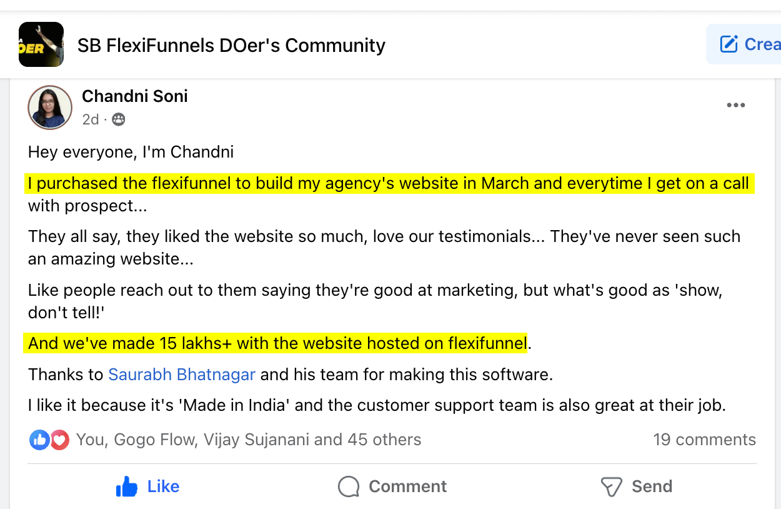View the 19 comments

click(704, 440)
